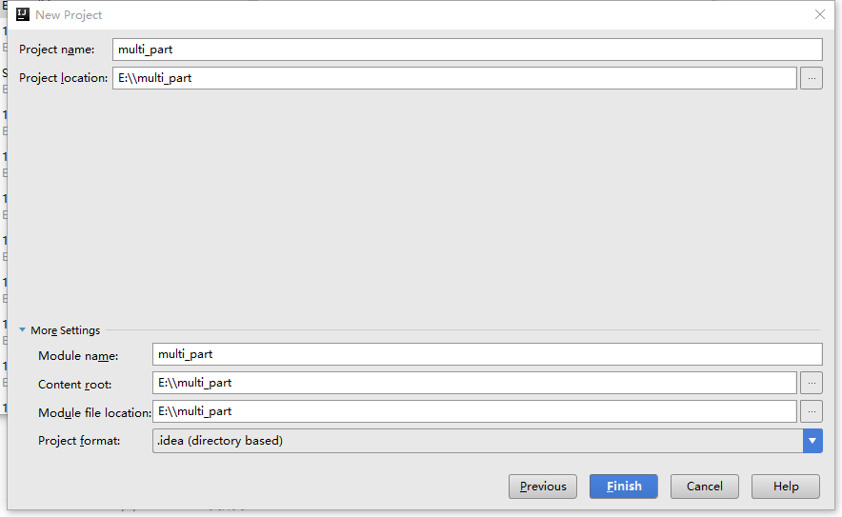Viewport: 842px width, 517px height.
Task: Focus the Project name text field
Action: 467,50
